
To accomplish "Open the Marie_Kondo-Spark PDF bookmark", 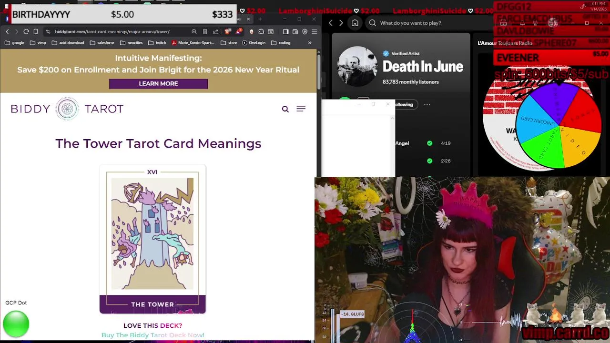I will 193,42.
